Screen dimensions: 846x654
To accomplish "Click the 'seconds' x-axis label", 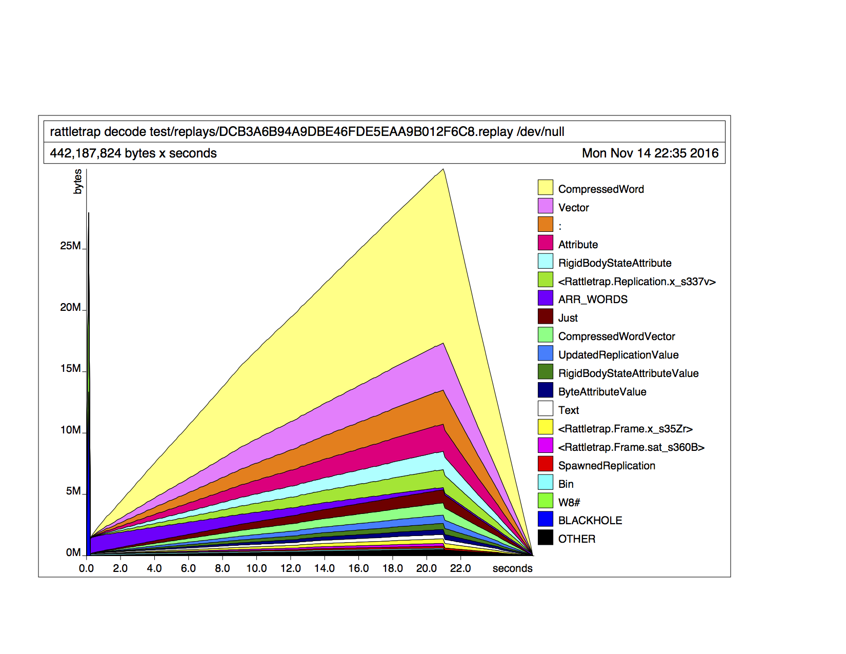I will pyautogui.click(x=512, y=568).
